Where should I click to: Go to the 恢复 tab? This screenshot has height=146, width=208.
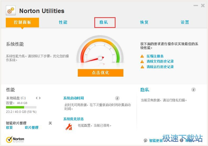[144, 22]
